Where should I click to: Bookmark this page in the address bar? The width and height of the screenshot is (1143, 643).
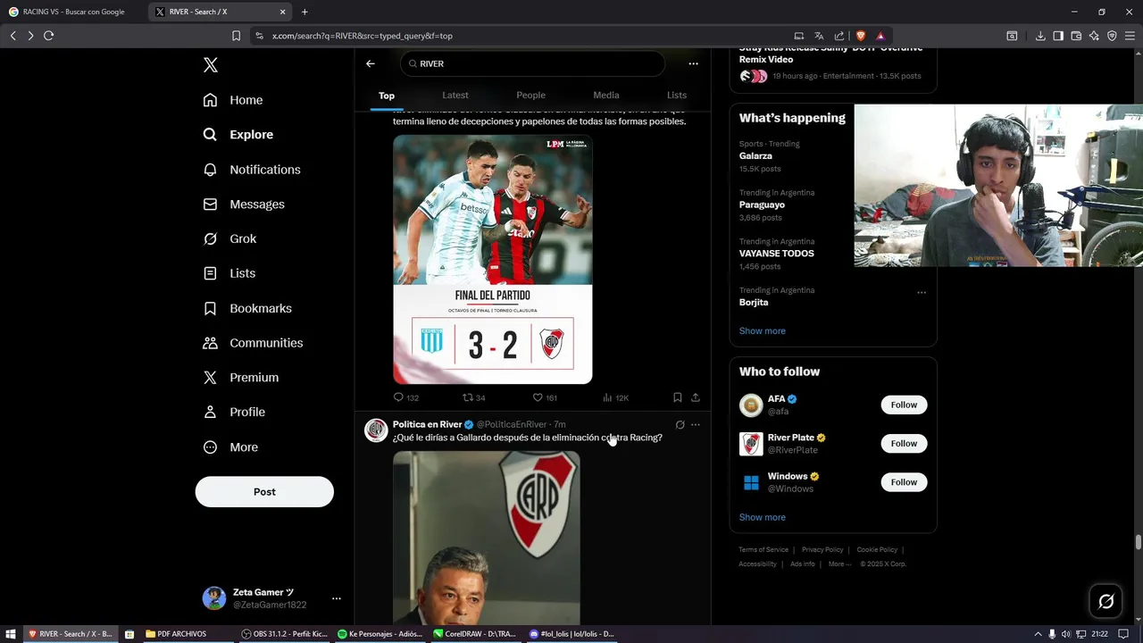(x=236, y=36)
